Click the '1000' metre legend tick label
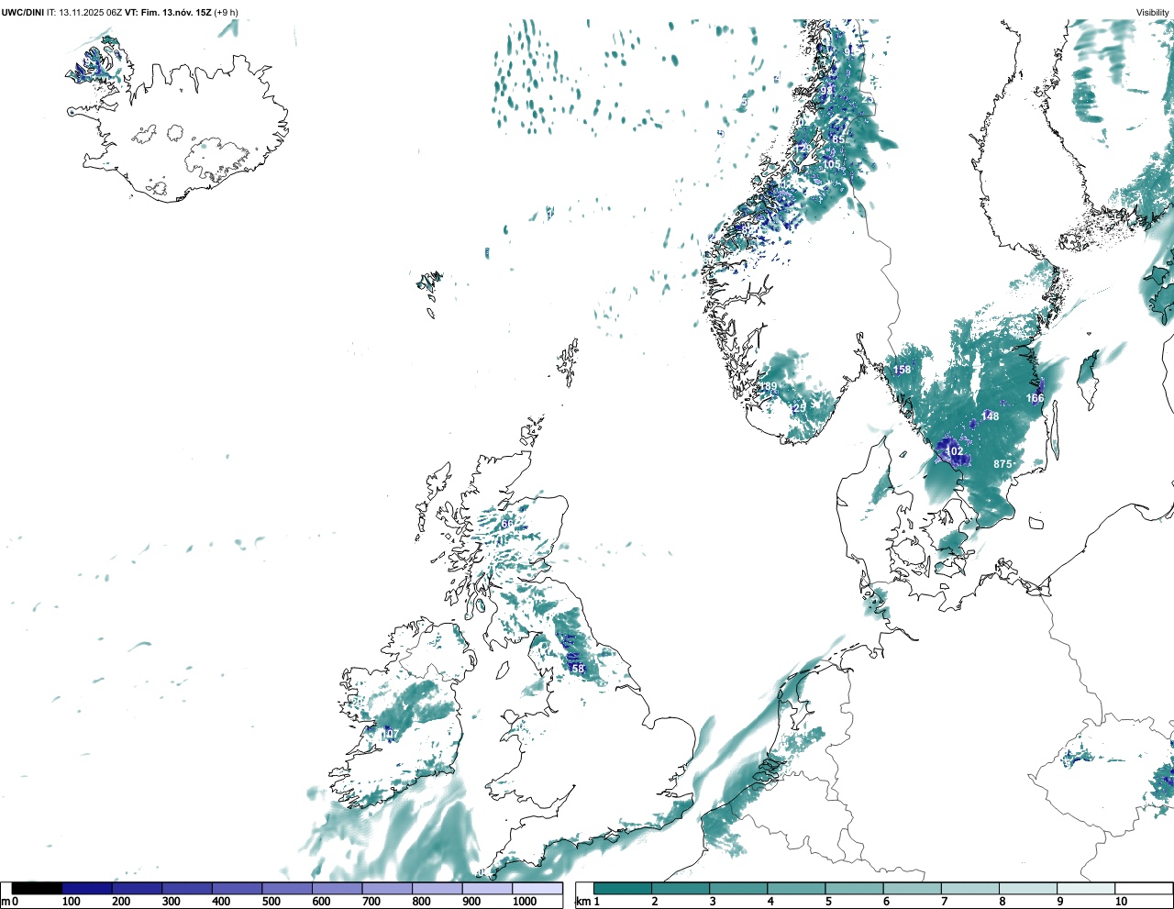 tap(525, 902)
